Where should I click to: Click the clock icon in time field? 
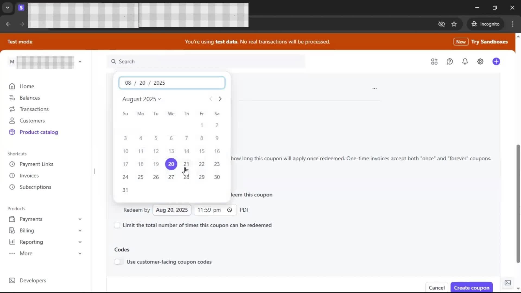click(x=230, y=210)
